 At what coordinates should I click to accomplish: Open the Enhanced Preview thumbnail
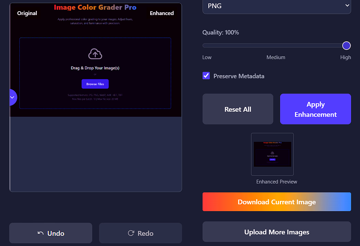(272, 154)
